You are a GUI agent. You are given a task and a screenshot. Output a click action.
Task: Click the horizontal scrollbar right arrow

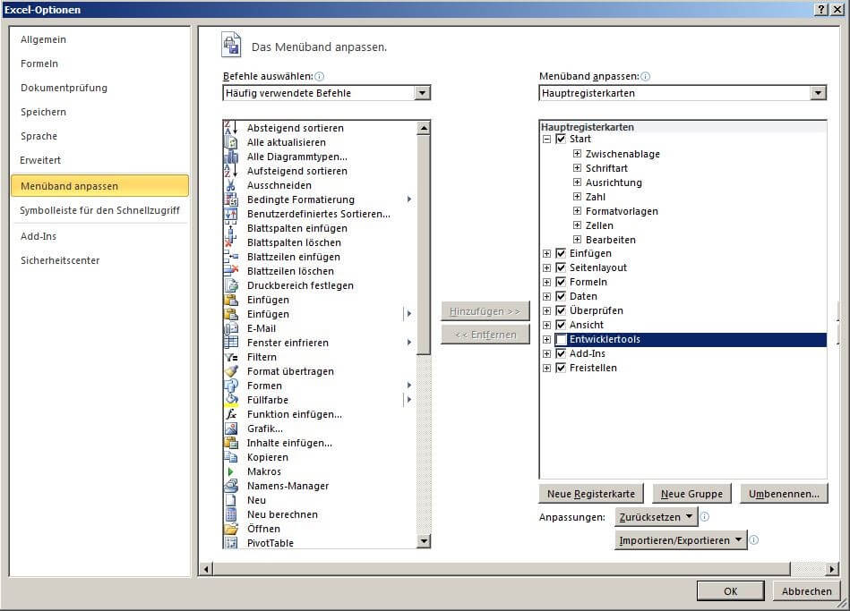pyautogui.click(x=832, y=569)
